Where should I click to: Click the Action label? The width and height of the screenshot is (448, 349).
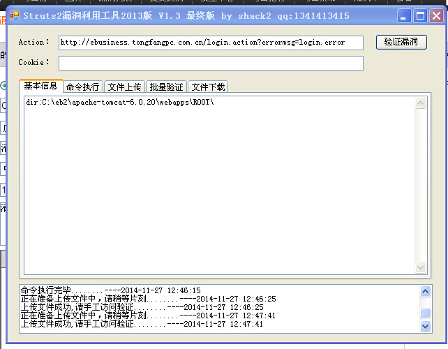[33, 43]
